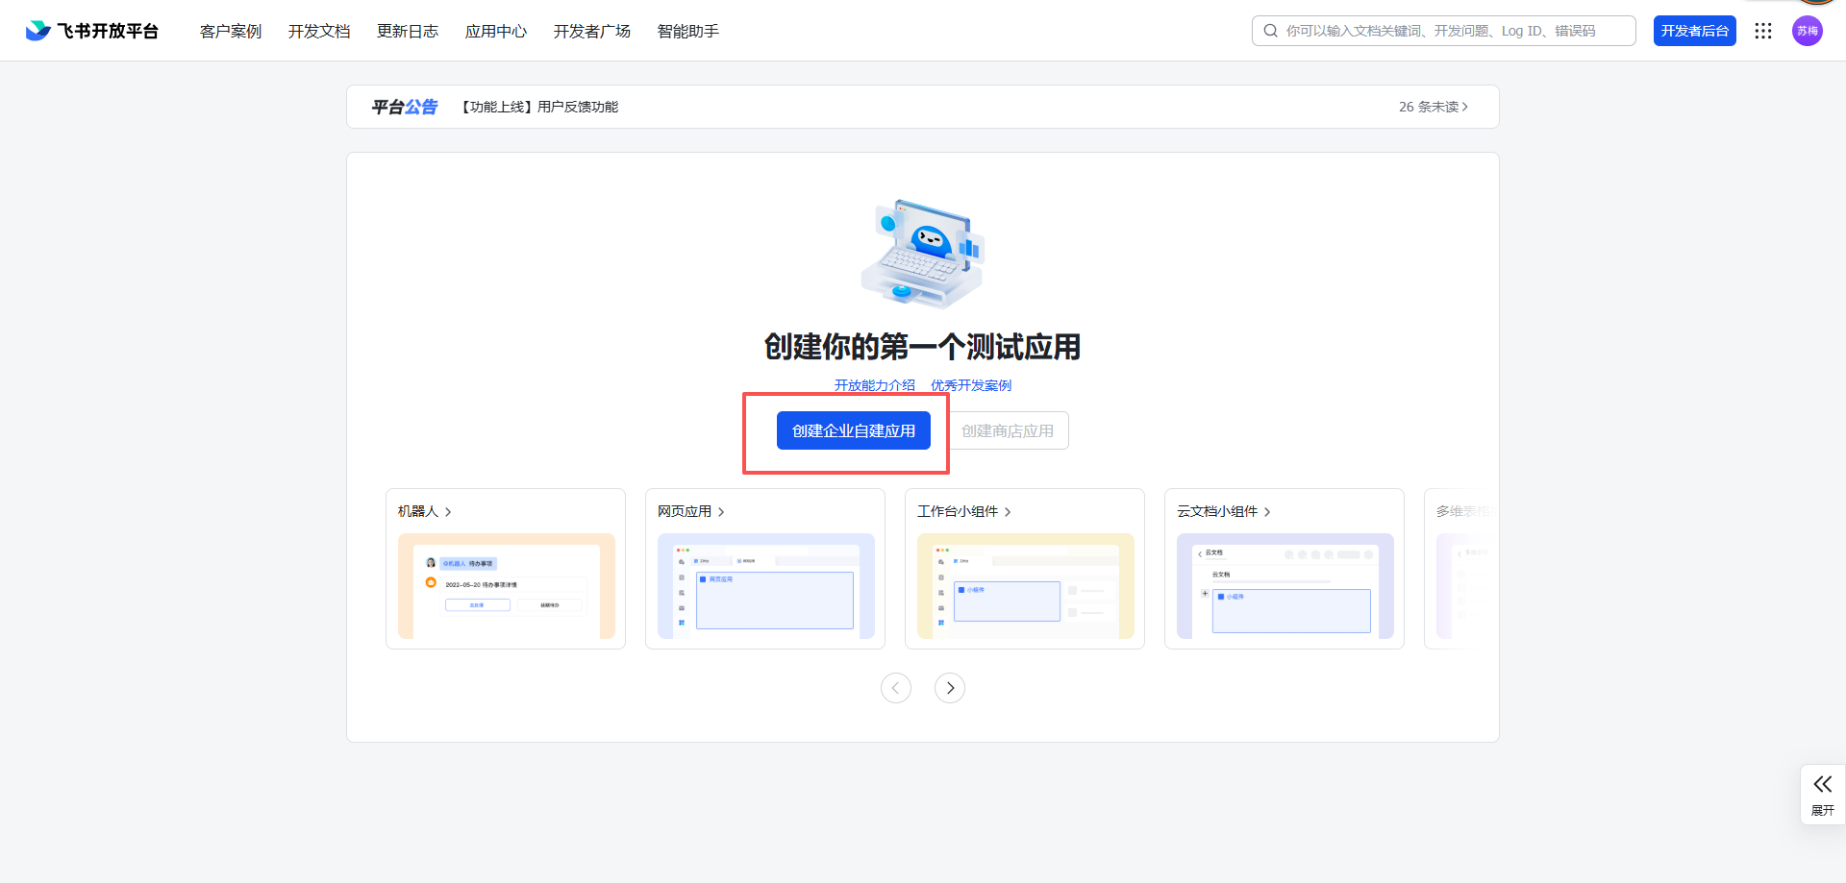Click the Feishu Open Platform logo
This screenshot has height=883, width=1846.
coord(92,31)
